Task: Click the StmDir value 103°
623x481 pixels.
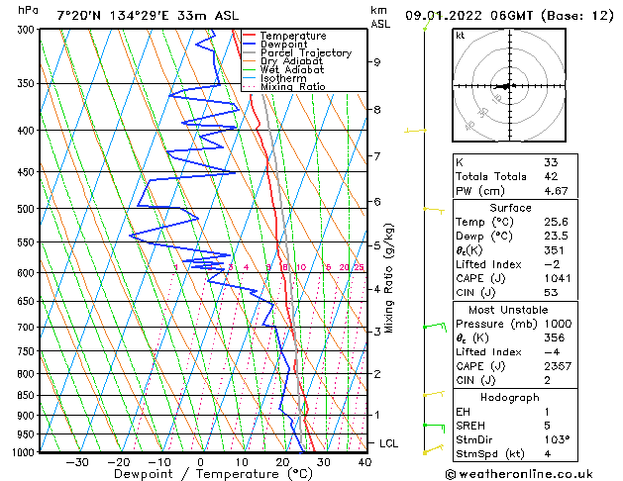Action: [x=557, y=440]
